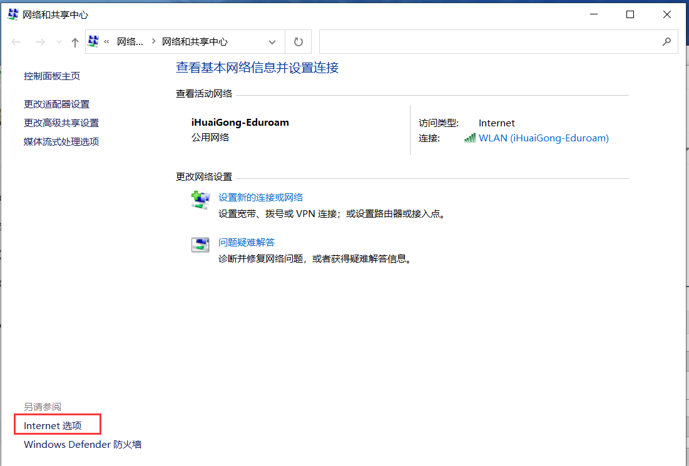
Task: Select the 网络和共享中心 breadcrumb item
Action: (x=195, y=42)
